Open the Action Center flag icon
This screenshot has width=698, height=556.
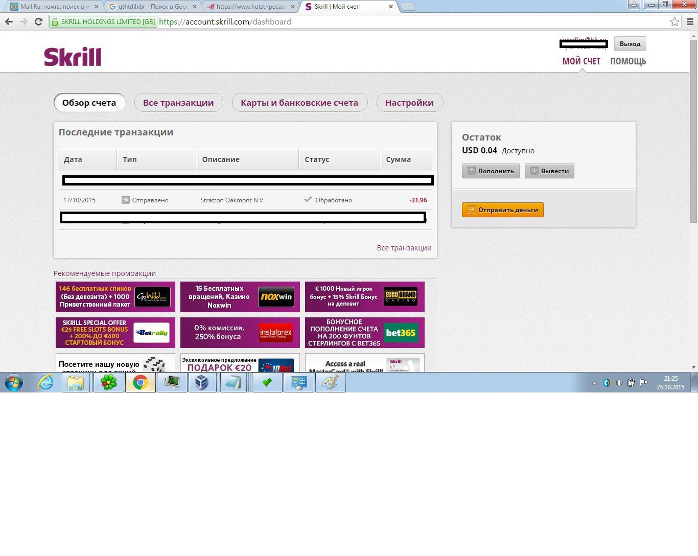coord(644,383)
